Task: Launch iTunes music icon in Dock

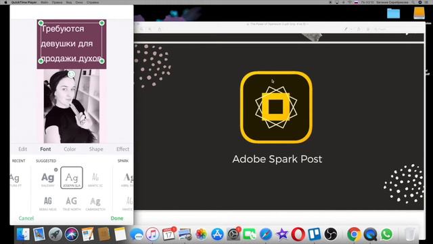Action: coord(152,235)
